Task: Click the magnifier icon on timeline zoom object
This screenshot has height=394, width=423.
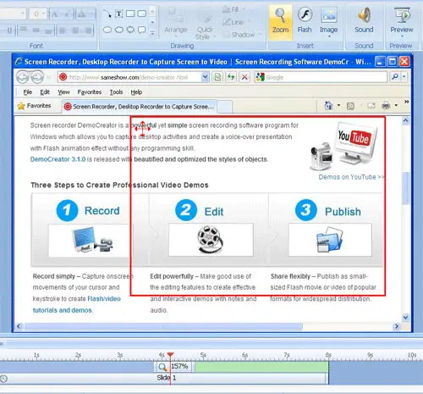Action: [162, 367]
